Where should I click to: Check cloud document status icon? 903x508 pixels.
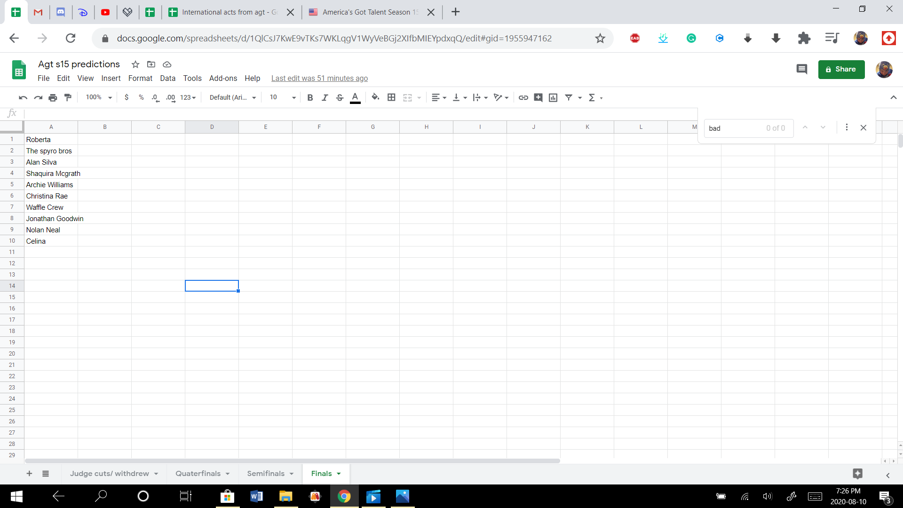tap(167, 64)
